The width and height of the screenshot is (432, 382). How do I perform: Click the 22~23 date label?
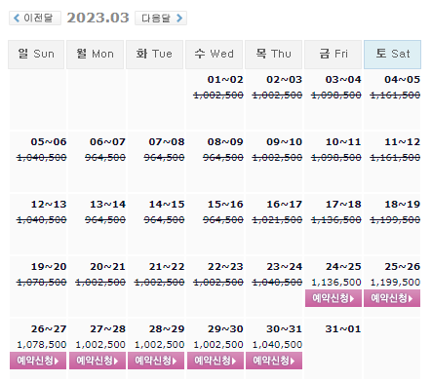click(225, 267)
